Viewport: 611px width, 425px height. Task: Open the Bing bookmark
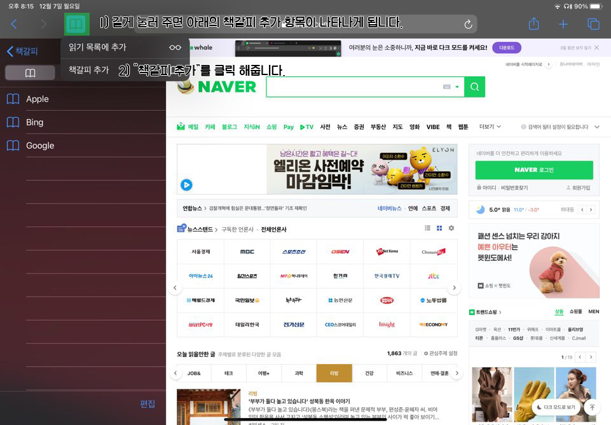click(83, 122)
